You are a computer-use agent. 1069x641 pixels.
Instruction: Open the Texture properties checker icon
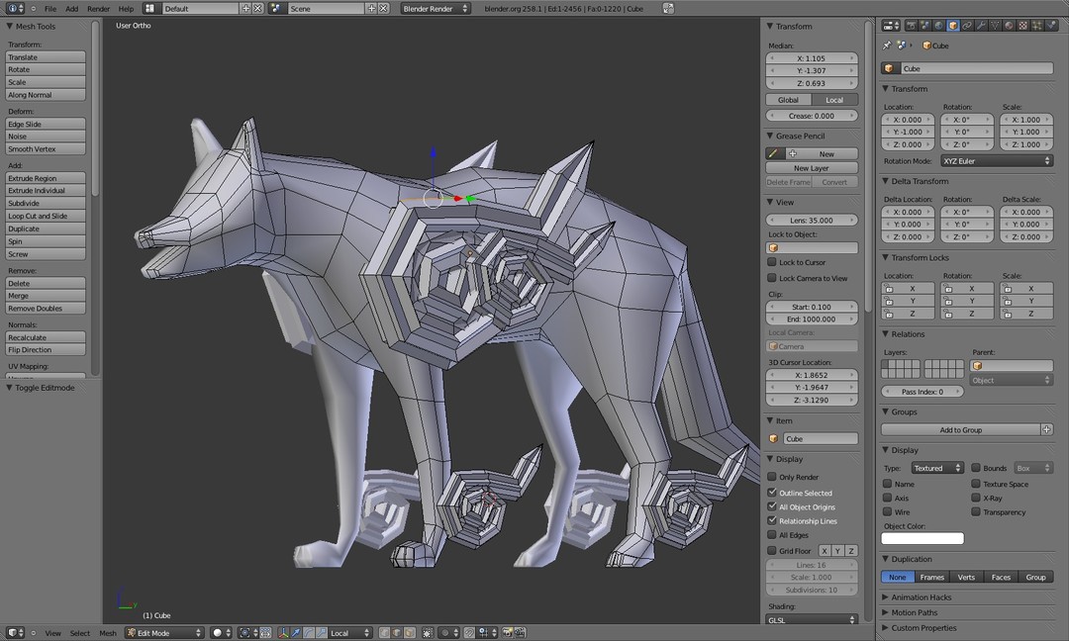point(1022,25)
